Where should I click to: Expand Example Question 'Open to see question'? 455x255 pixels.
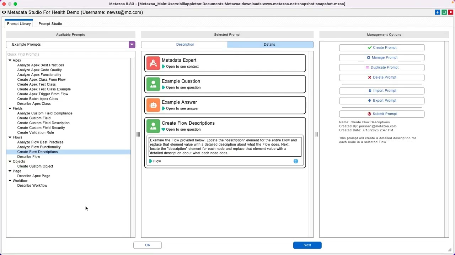click(x=164, y=87)
